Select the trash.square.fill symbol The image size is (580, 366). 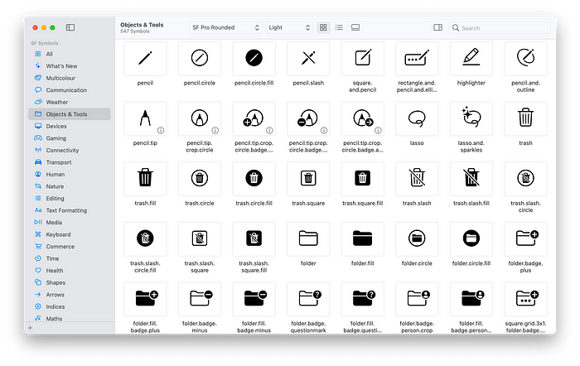(363, 179)
